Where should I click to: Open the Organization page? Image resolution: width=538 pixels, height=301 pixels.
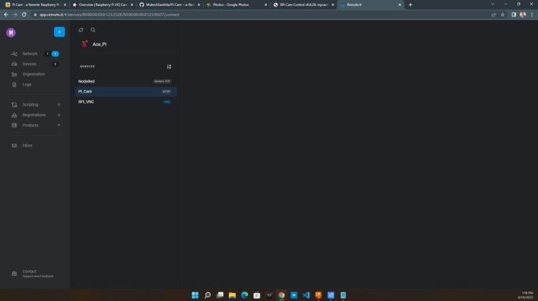pos(33,74)
